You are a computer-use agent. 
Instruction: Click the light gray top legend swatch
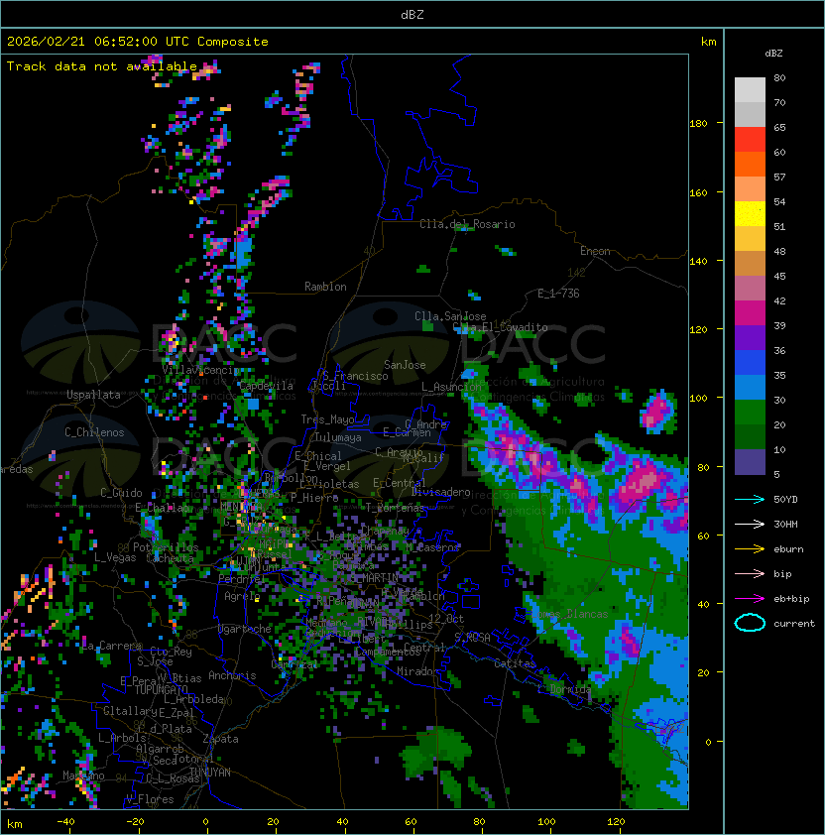[750, 89]
